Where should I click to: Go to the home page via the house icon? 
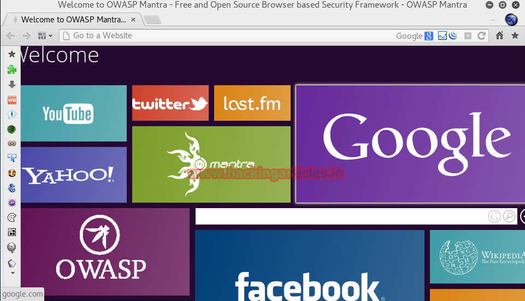click(x=499, y=36)
